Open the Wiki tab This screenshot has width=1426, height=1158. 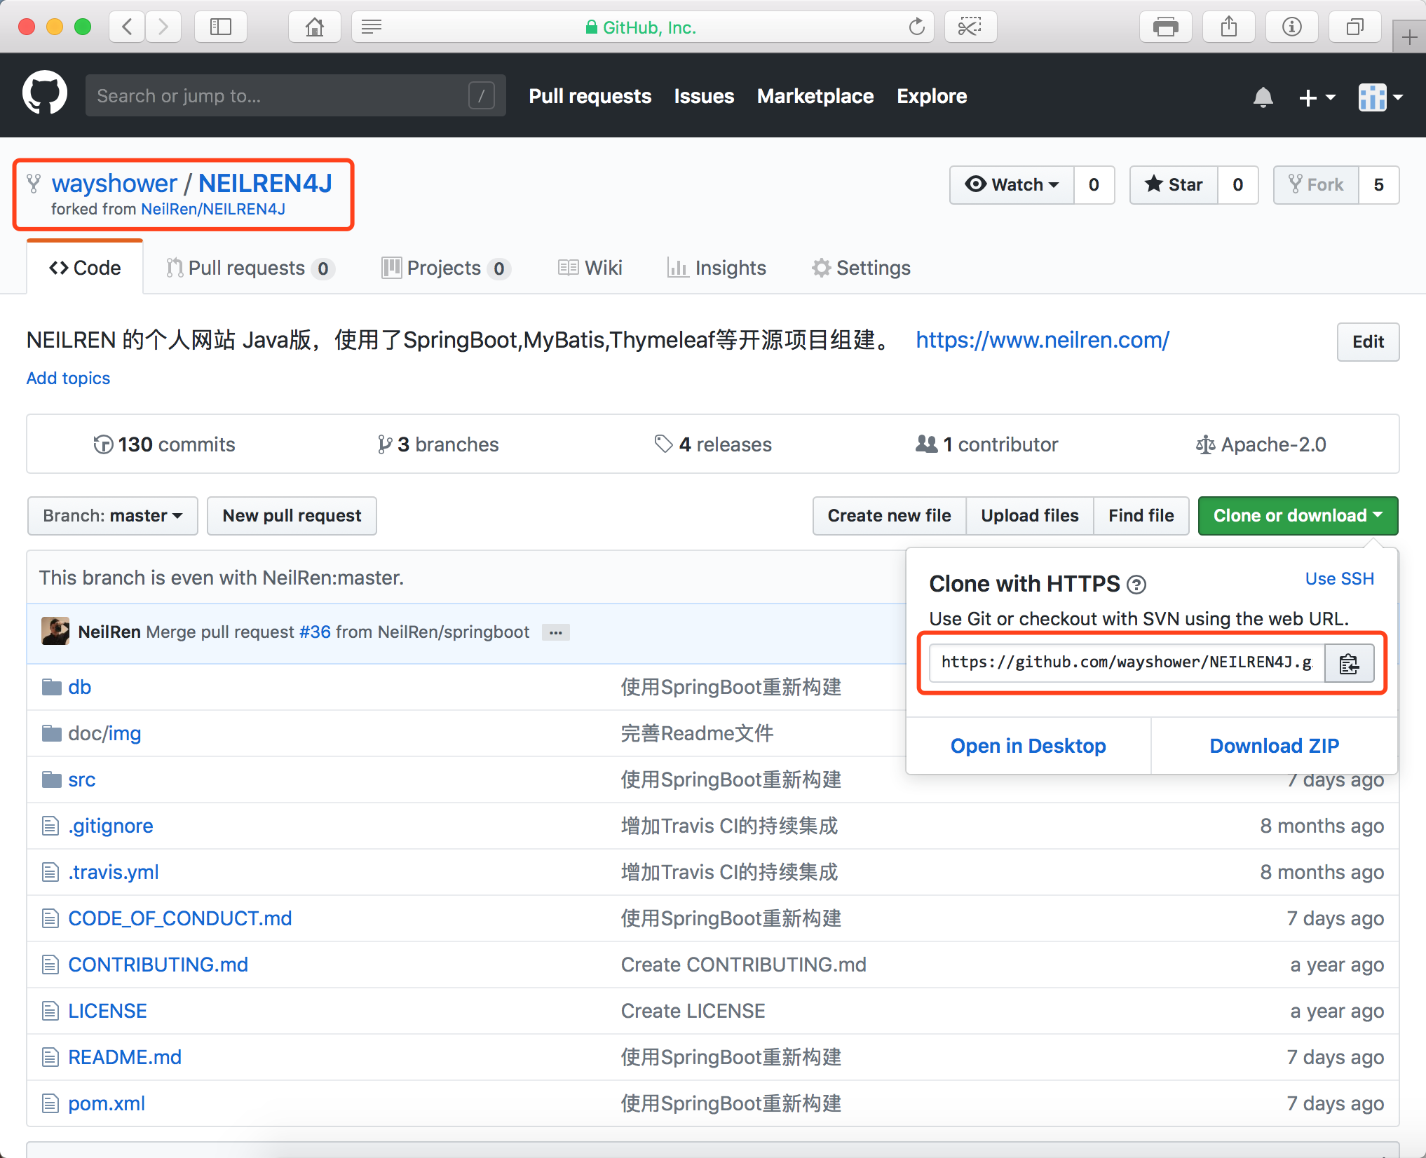pos(590,268)
